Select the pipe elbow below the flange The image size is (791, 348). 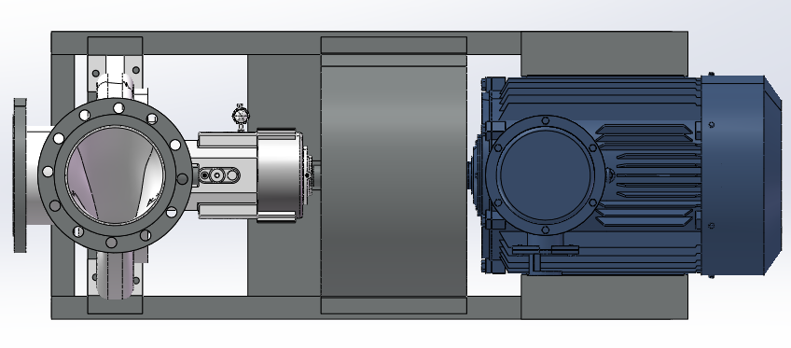pyautogui.click(x=116, y=275)
